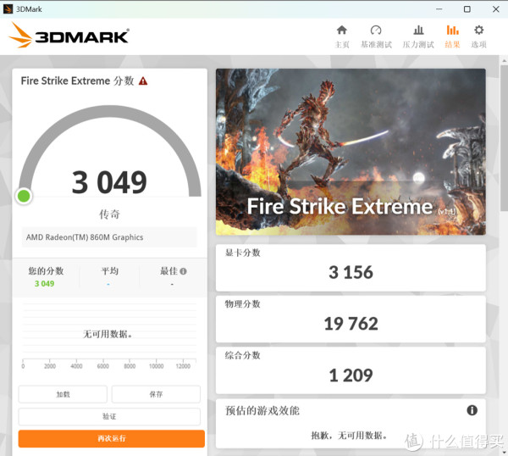Viewport: 508px width, 456px height.
Task: Click info icon next to 最佳
Action: pyautogui.click(x=183, y=271)
